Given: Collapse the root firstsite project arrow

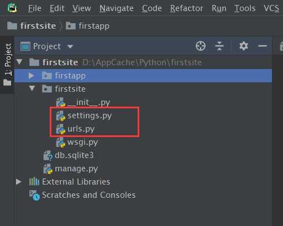Looking at the screenshot, I should pyautogui.click(x=19, y=62).
